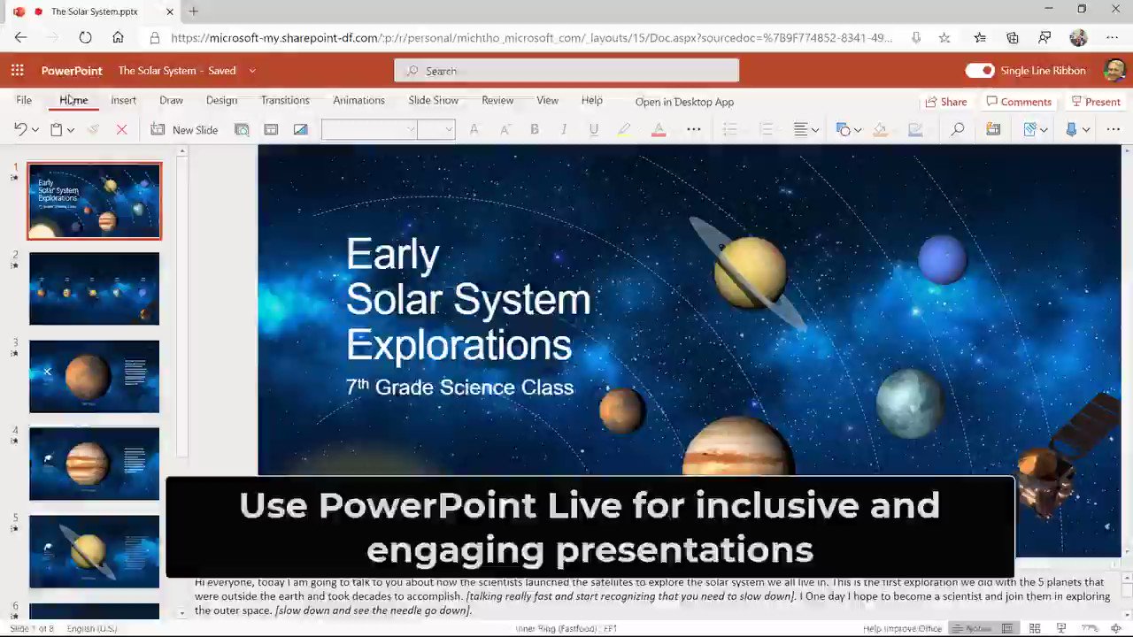Switch to the Design tab
The image size is (1133, 637).
(221, 101)
